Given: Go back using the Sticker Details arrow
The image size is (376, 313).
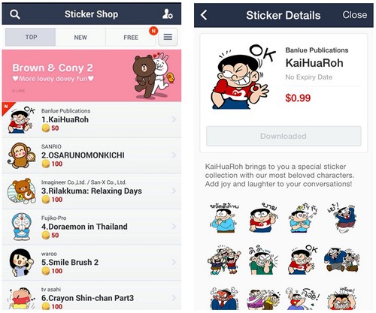Looking at the screenshot, I should [204, 15].
